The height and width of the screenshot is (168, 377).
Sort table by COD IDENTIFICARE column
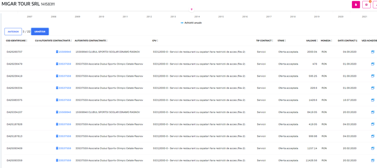click(x=17, y=41)
